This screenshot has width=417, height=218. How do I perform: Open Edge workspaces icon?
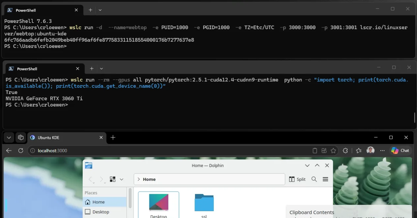coord(21,137)
